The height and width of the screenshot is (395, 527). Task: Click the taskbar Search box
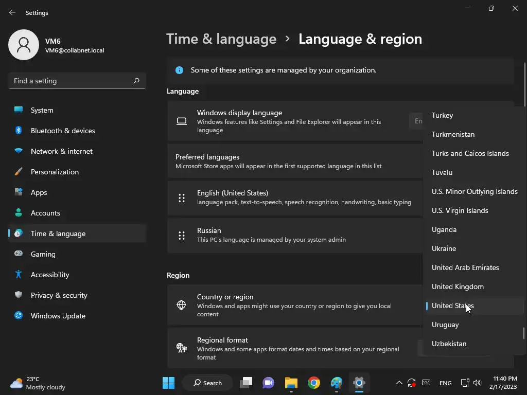point(207,383)
